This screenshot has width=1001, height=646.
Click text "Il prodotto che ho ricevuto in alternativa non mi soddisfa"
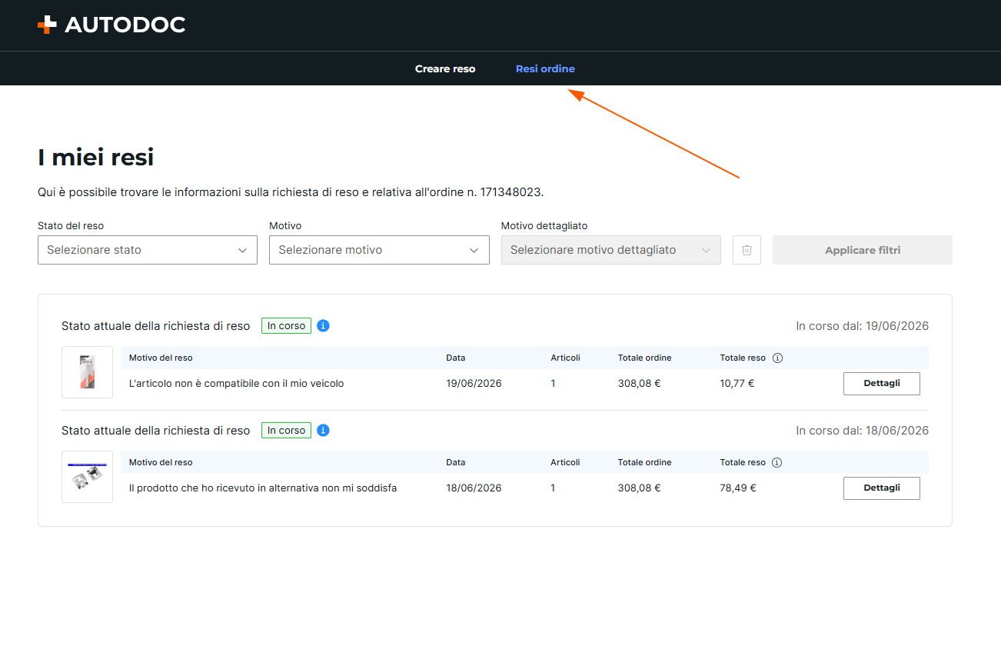click(263, 488)
